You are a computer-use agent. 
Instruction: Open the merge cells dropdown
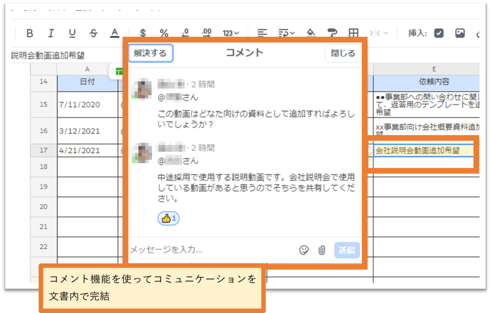coord(379,33)
